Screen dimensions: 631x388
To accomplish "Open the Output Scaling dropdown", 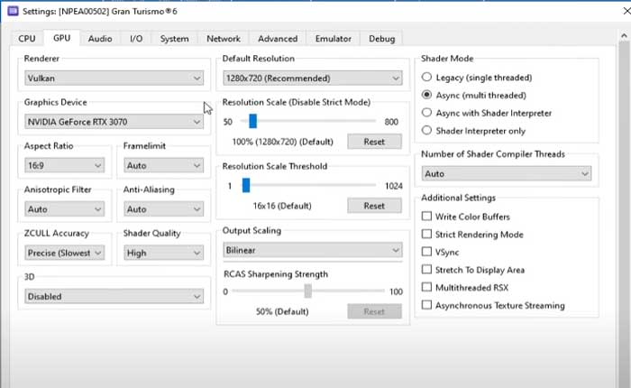I will pos(312,250).
